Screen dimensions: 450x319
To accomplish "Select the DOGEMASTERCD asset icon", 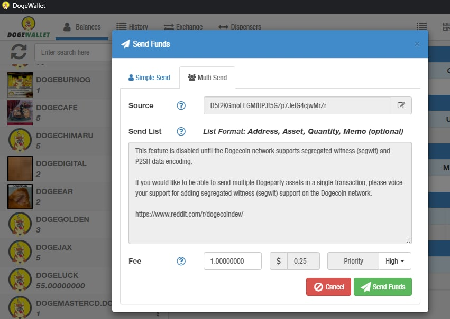I will coord(20,307).
